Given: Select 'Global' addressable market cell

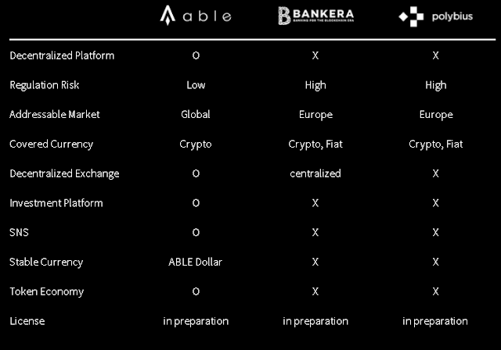Looking at the screenshot, I should pos(196,114).
